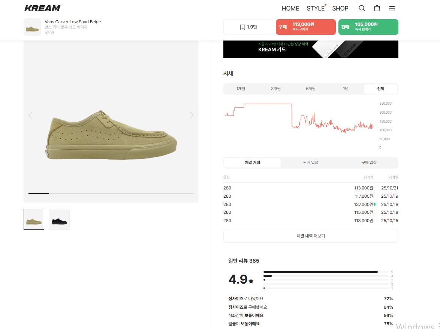Select the 1년 price period
440x329 pixels.
tap(346, 89)
